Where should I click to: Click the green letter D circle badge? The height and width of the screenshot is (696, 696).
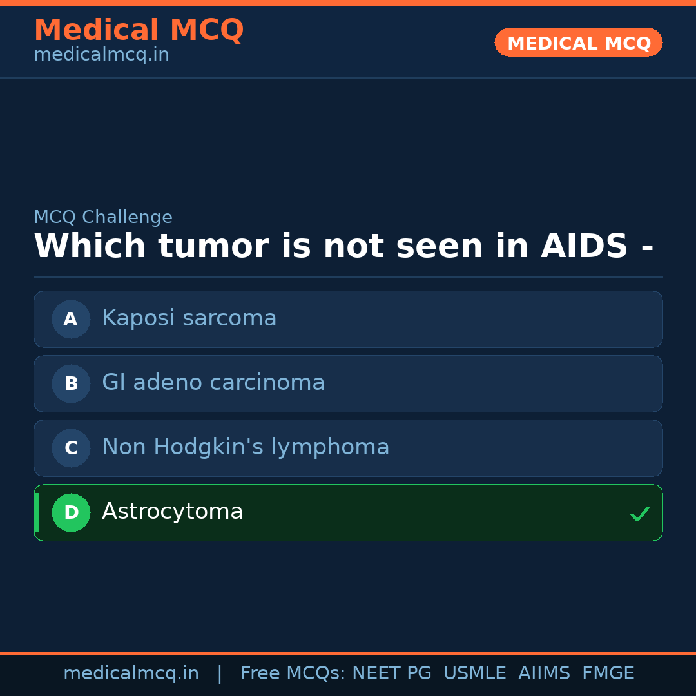71,512
